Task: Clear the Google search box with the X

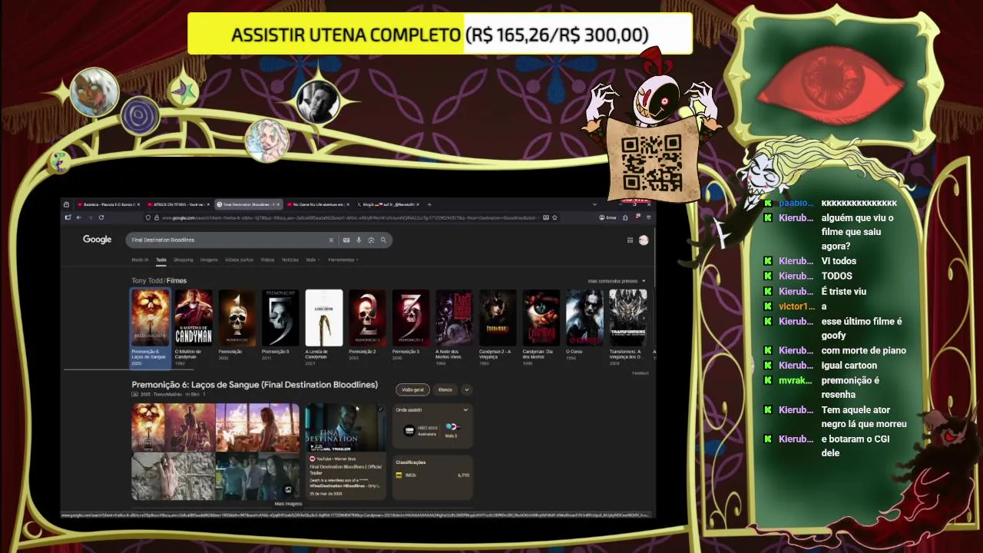Action: tap(332, 240)
